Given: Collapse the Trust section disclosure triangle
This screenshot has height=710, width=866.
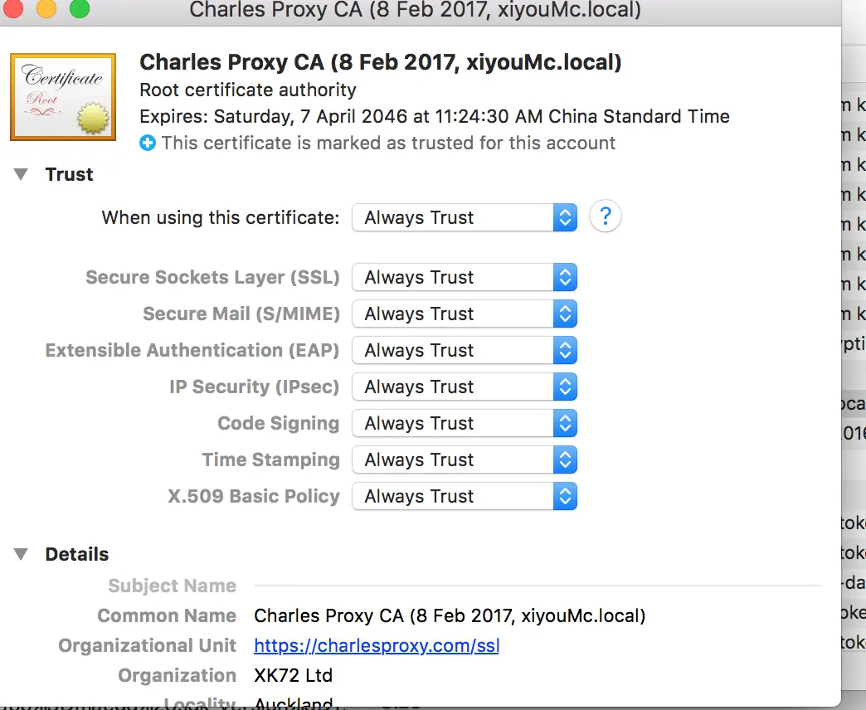Looking at the screenshot, I should pos(21,174).
